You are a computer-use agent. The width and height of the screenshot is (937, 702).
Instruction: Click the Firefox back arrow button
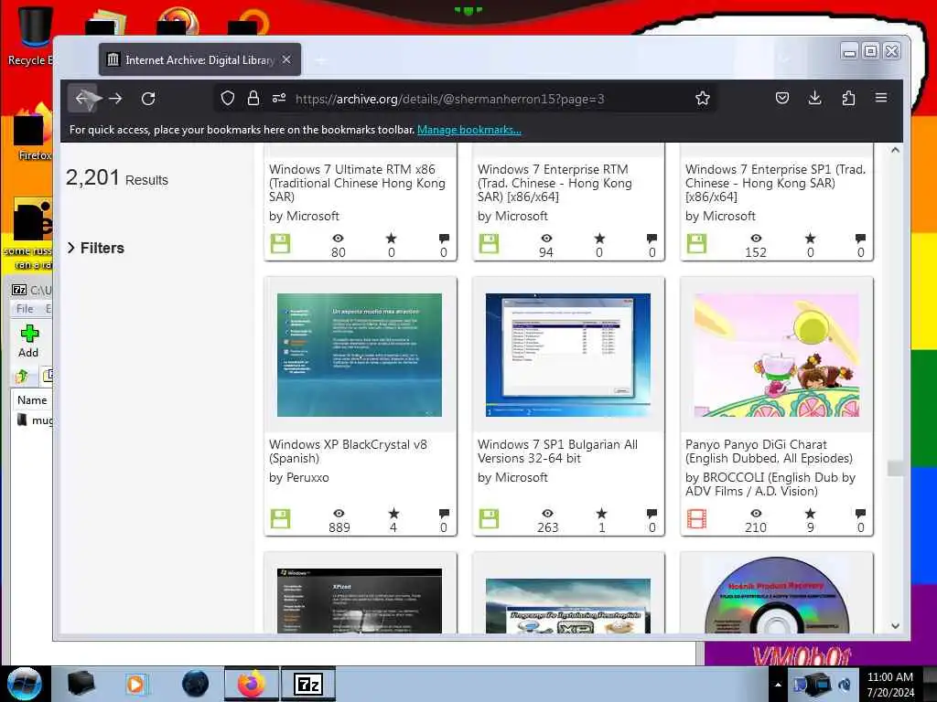[82, 99]
